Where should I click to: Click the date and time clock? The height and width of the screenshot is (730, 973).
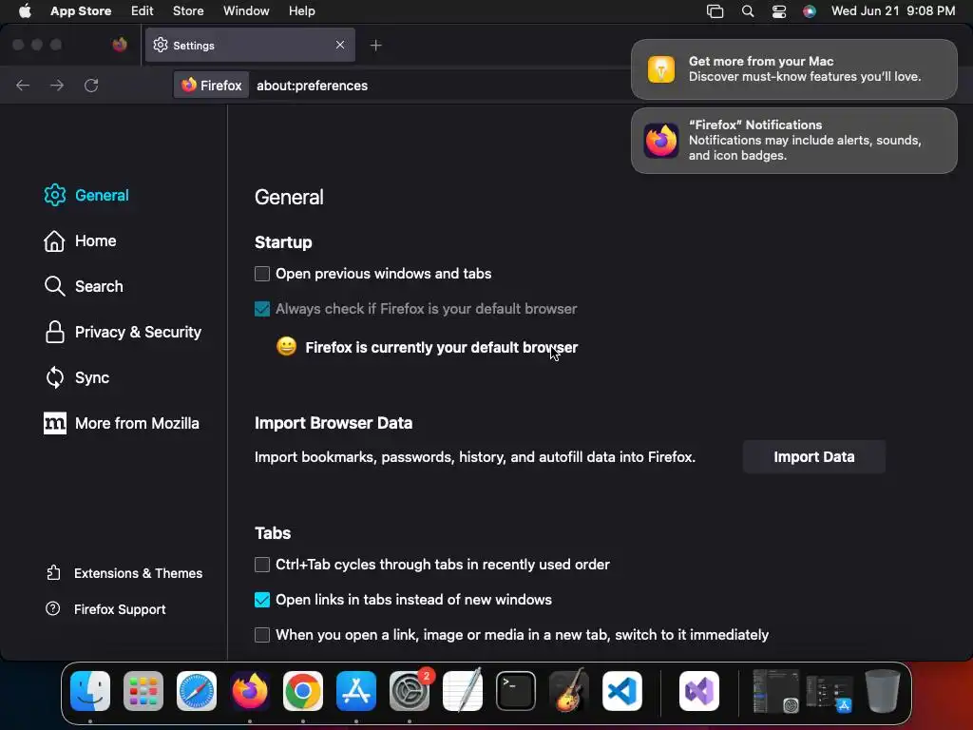tap(893, 10)
